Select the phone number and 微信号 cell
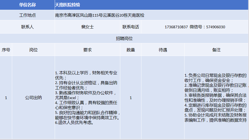The image size is (249, 140). (195, 27)
